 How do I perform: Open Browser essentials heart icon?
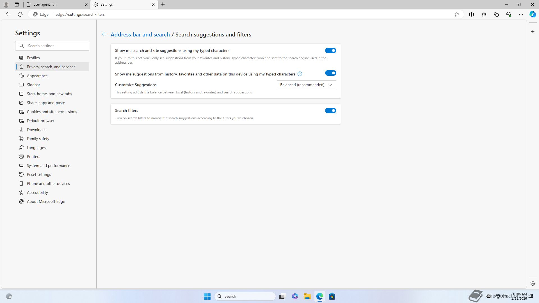(508, 14)
